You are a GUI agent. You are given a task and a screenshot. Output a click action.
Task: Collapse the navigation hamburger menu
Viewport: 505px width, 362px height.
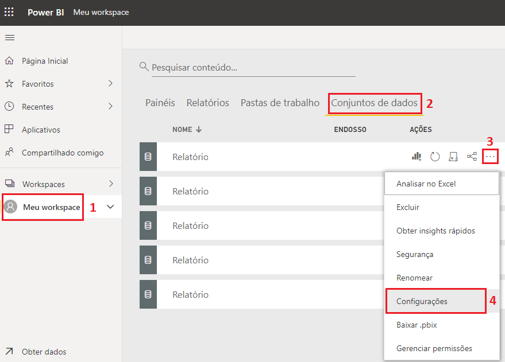[9, 38]
